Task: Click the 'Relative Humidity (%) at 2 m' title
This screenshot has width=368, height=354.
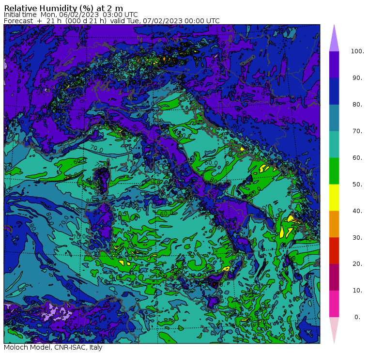Action: pos(63,8)
